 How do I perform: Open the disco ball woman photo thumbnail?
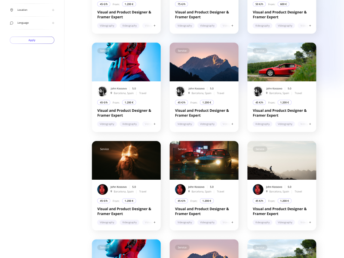[126, 160]
